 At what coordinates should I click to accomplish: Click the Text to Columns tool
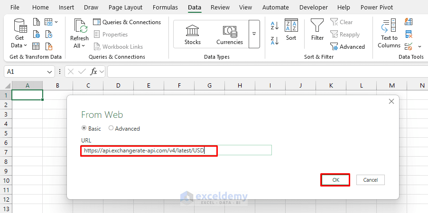389,33
